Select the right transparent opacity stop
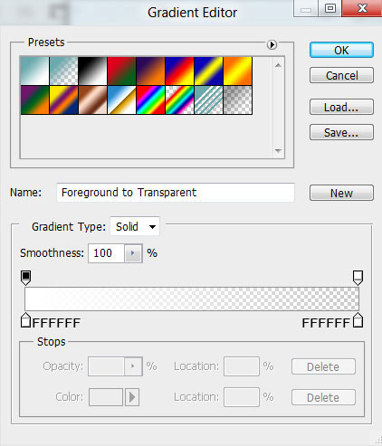This screenshot has width=382, height=446. point(358,278)
